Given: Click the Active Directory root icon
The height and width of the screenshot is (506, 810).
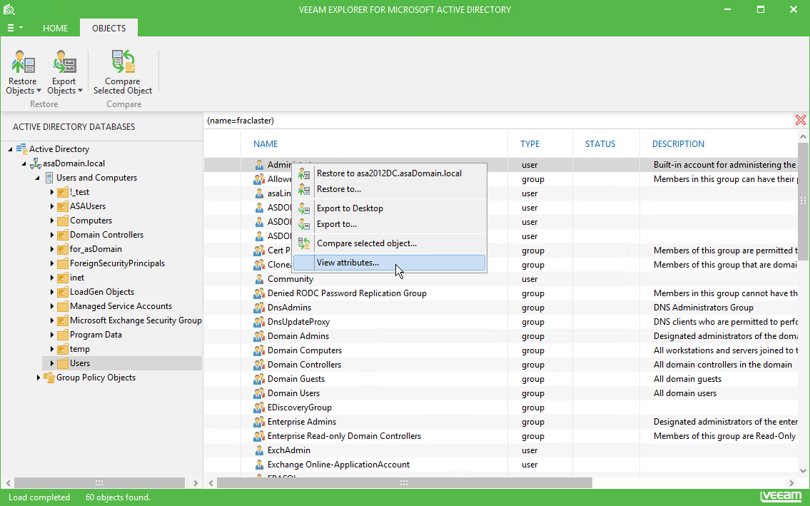Looking at the screenshot, I should (21, 149).
